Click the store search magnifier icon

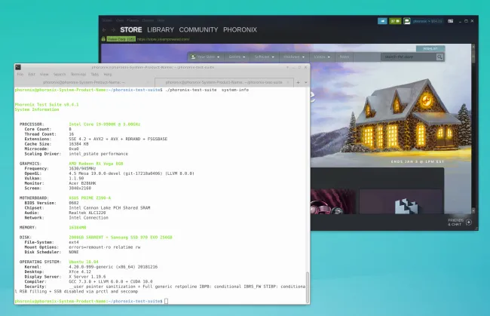(439, 57)
